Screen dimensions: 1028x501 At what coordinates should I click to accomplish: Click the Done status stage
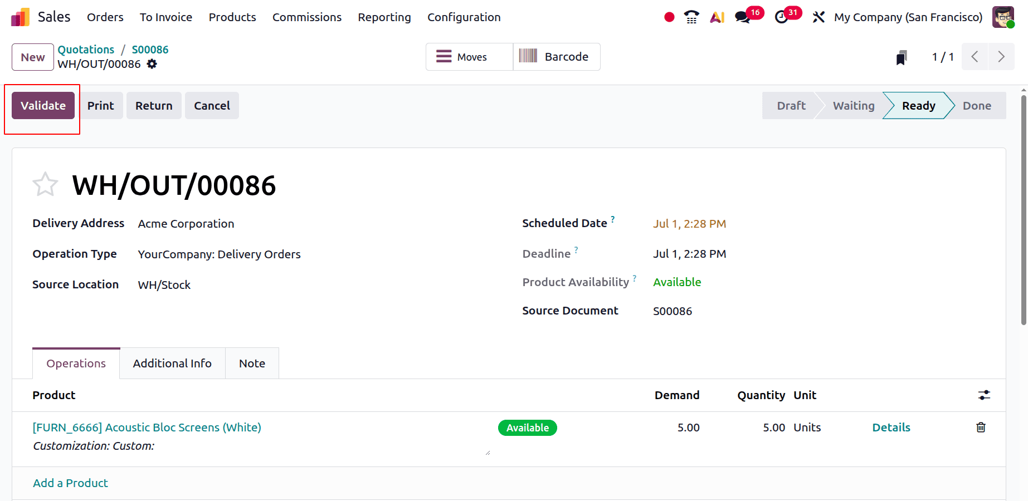click(977, 106)
